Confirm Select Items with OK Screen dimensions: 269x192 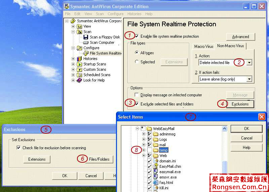tap(246, 129)
